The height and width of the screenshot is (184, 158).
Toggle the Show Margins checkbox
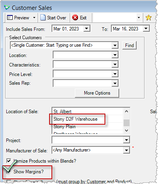tap(9, 171)
